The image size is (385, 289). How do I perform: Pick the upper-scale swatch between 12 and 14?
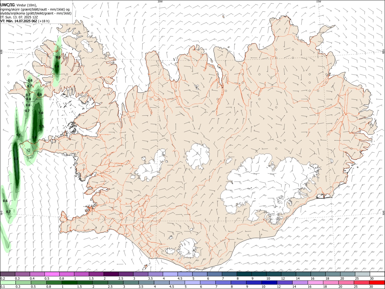[x=288, y=274]
